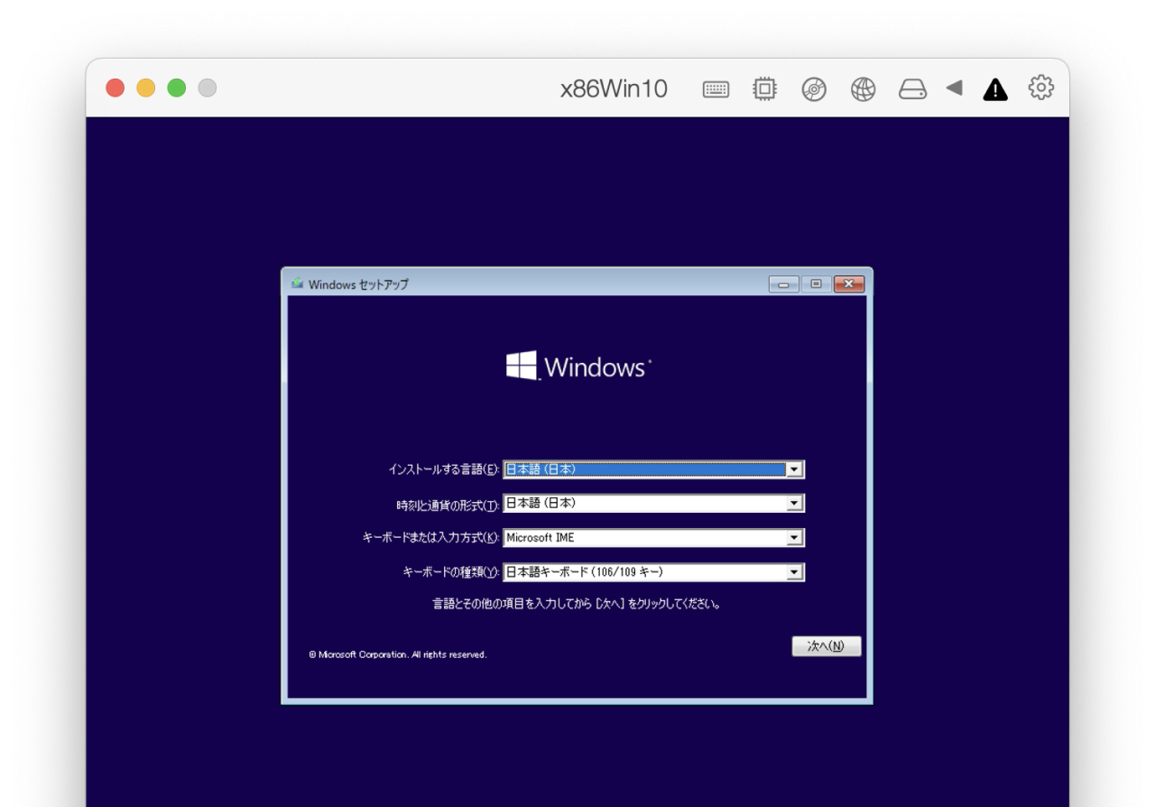
Task: Expand the インストールする言語 dropdown arrow
Action: tap(794, 469)
